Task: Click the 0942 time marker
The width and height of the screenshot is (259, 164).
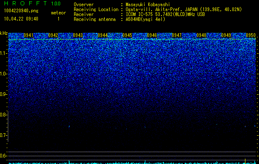Action: pos(53,35)
